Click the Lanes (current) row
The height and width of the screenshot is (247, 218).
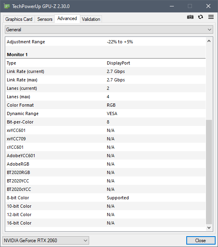coord(106,88)
